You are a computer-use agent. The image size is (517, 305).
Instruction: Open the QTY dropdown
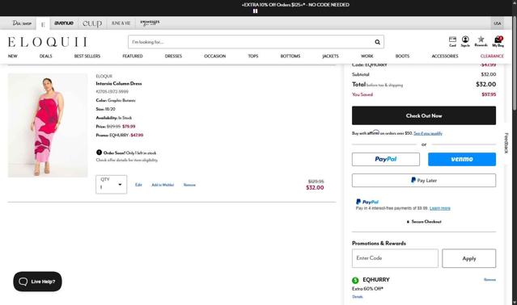click(112, 185)
